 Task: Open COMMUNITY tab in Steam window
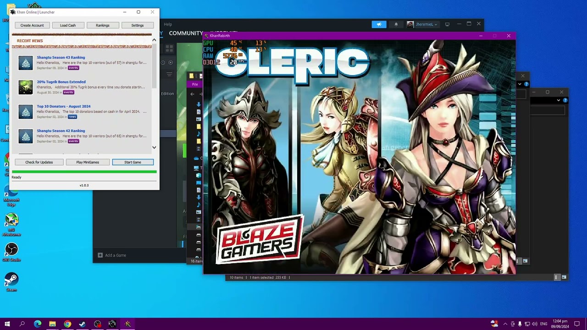pyautogui.click(x=186, y=33)
